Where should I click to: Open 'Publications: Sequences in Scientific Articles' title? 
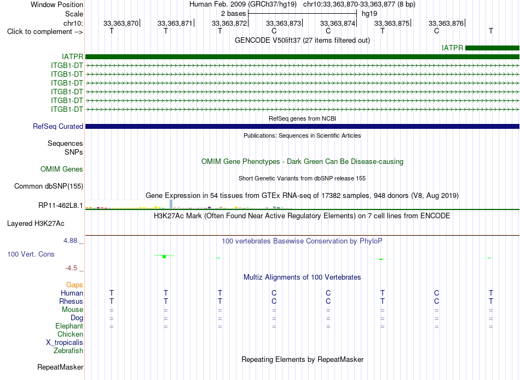pyautogui.click(x=302, y=135)
